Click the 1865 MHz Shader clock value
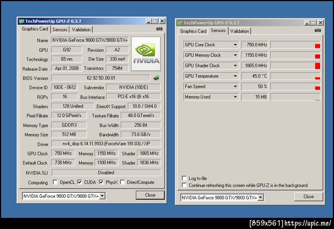This screenshot has width=334, height=229. click(149, 153)
